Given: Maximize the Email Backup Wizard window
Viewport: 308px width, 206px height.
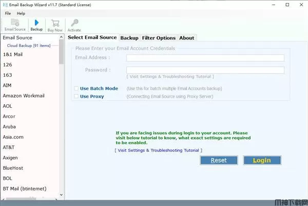Looking at the screenshot, I should 287,5.
